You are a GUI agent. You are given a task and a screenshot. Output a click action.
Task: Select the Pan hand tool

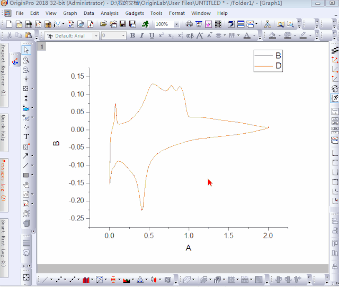[26, 184]
